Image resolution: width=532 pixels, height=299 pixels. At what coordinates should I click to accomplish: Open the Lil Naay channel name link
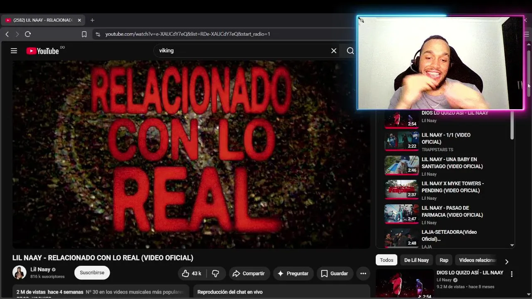click(40, 269)
